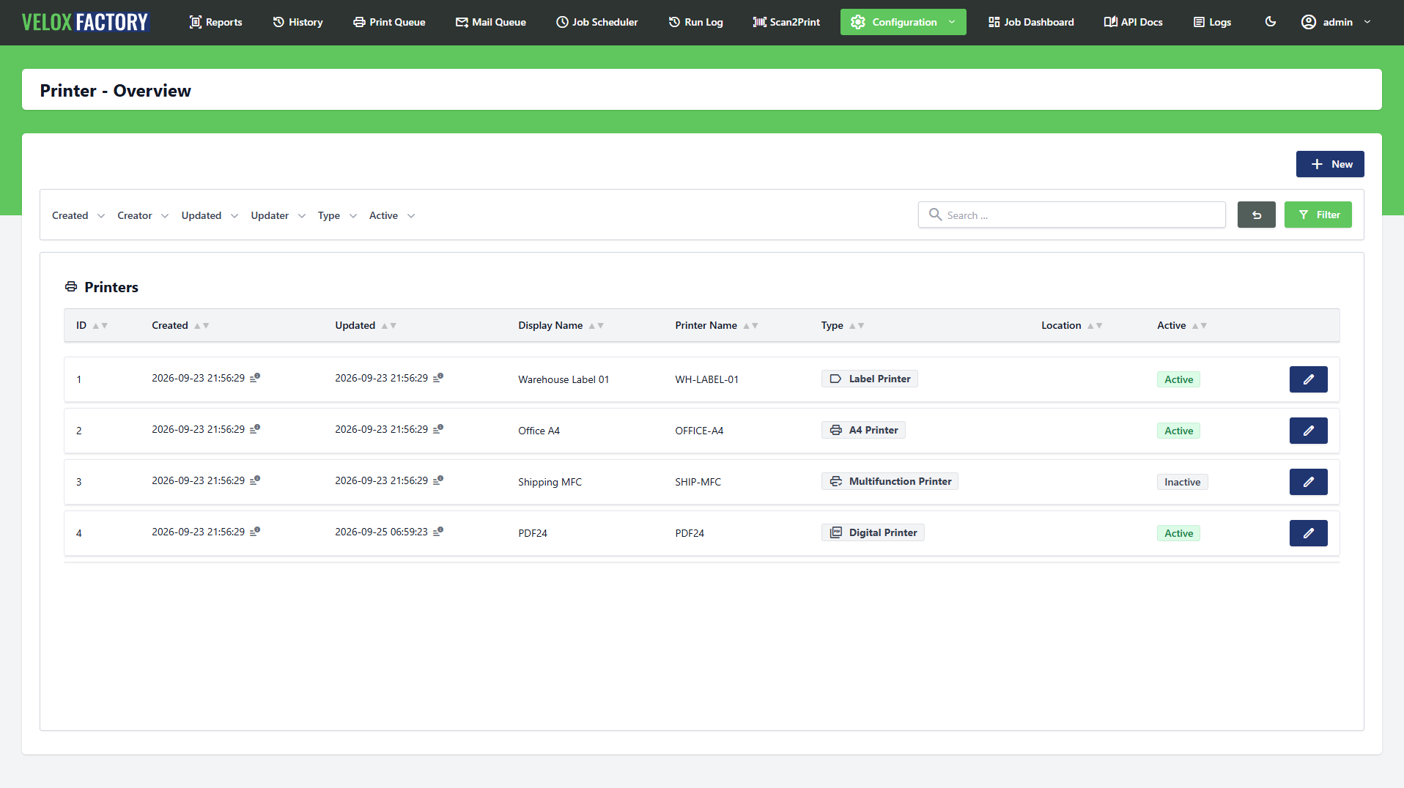Apply filters with the Filter button
This screenshot has height=788, width=1404.
click(x=1318, y=215)
